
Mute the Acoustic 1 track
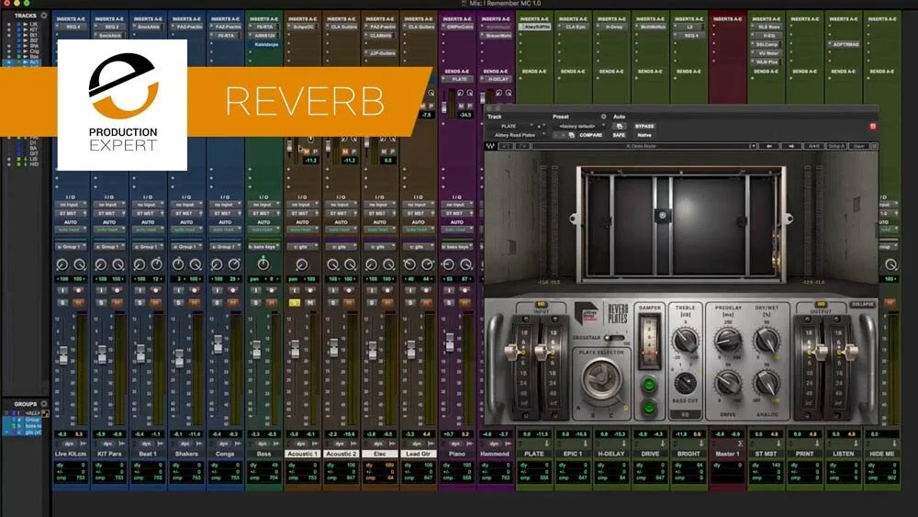click(x=309, y=303)
